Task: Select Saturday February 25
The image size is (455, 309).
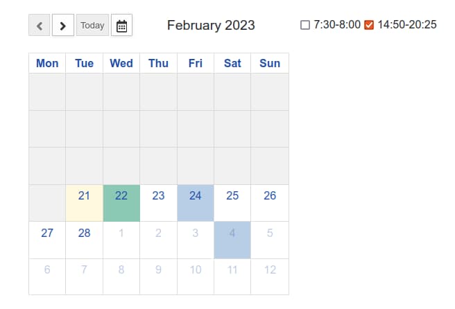Action: [232, 202]
